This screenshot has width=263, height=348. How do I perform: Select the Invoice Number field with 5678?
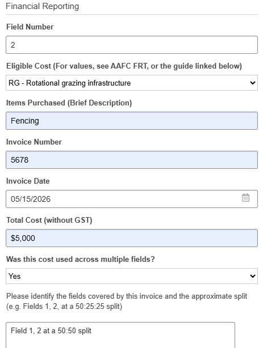(x=132, y=160)
